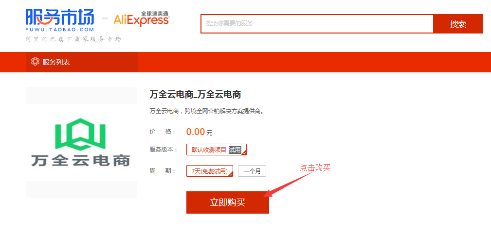491x235 pixels.
Task: Click the 阿里巴巴旗下商家服务市场 tagline
Action: click(x=73, y=39)
